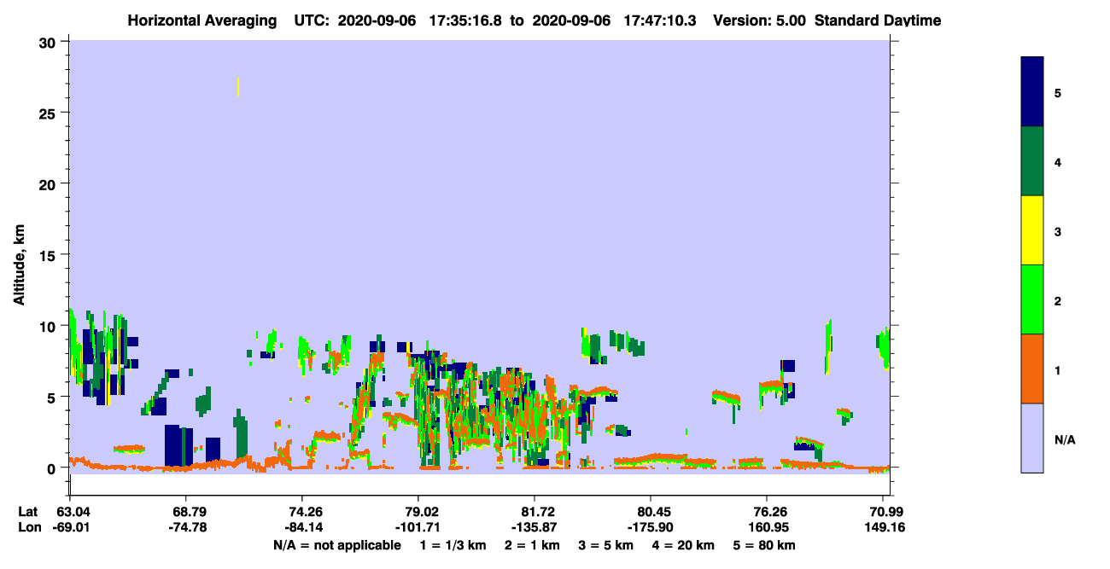Click legend text '2 = 1 km'
1110x569 pixels.
tap(535, 545)
